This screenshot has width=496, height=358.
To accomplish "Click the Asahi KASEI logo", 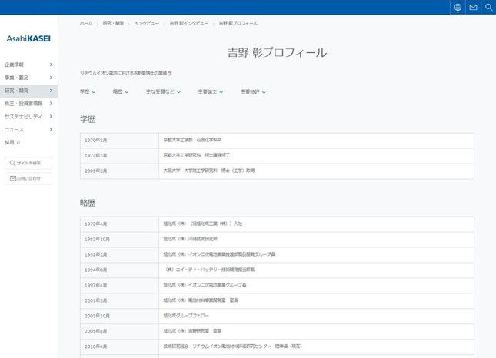I will click(x=28, y=38).
